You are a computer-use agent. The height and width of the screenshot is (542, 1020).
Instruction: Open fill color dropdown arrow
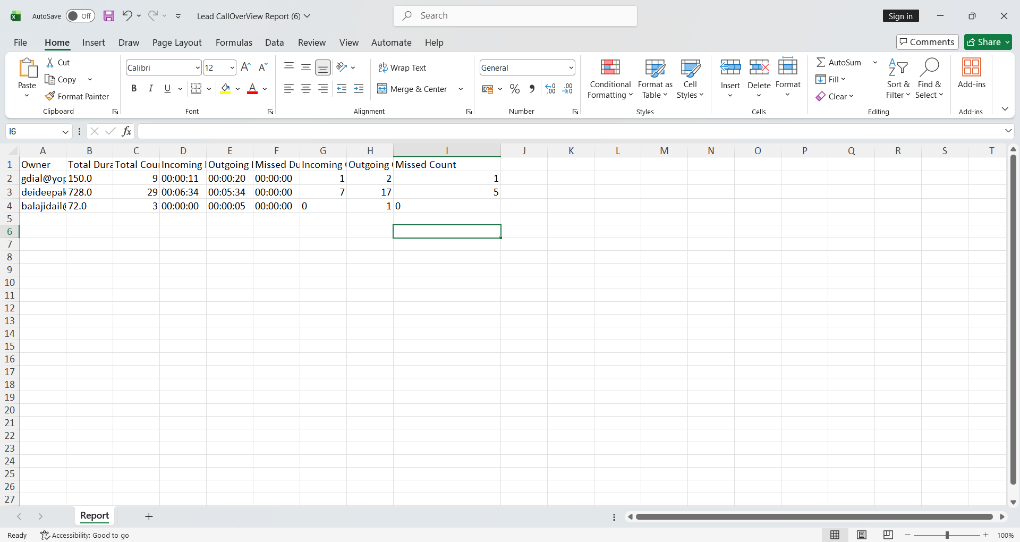pos(237,89)
